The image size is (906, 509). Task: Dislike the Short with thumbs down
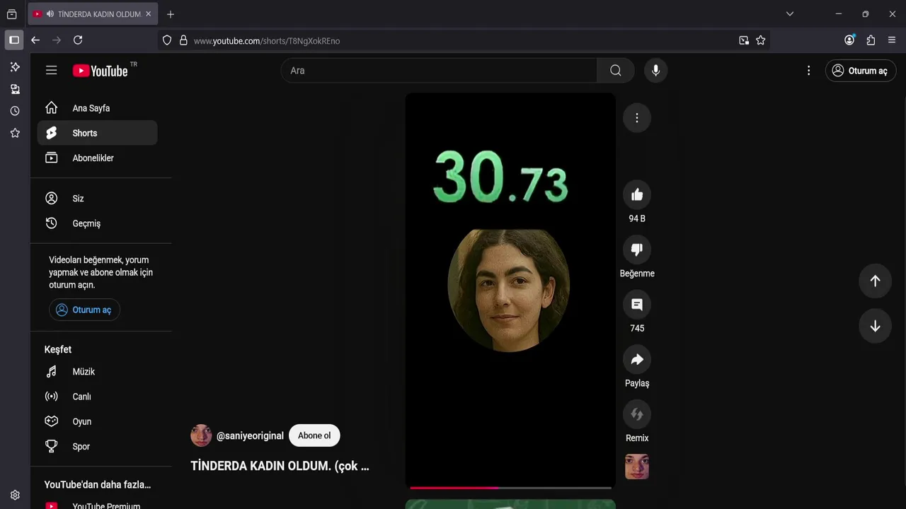(636, 250)
